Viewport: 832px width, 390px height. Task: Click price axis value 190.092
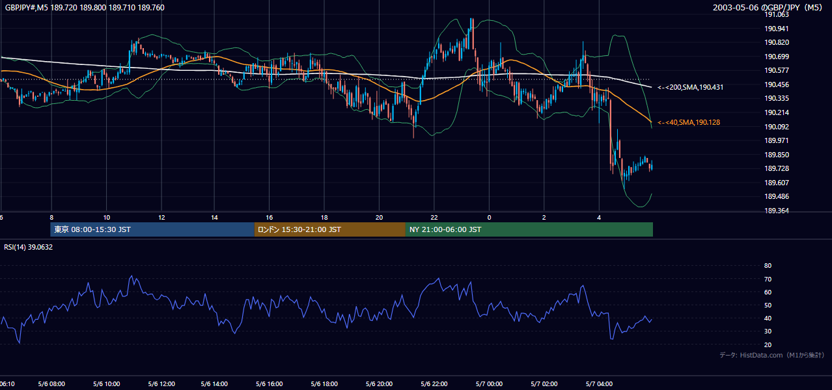click(x=777, y=127)
